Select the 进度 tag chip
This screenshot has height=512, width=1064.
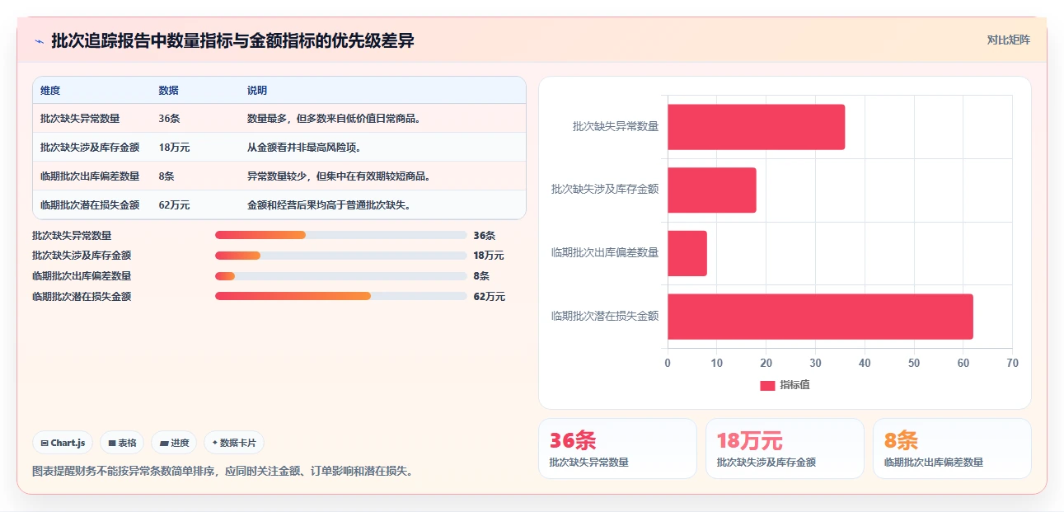click(x=174, y=443)
